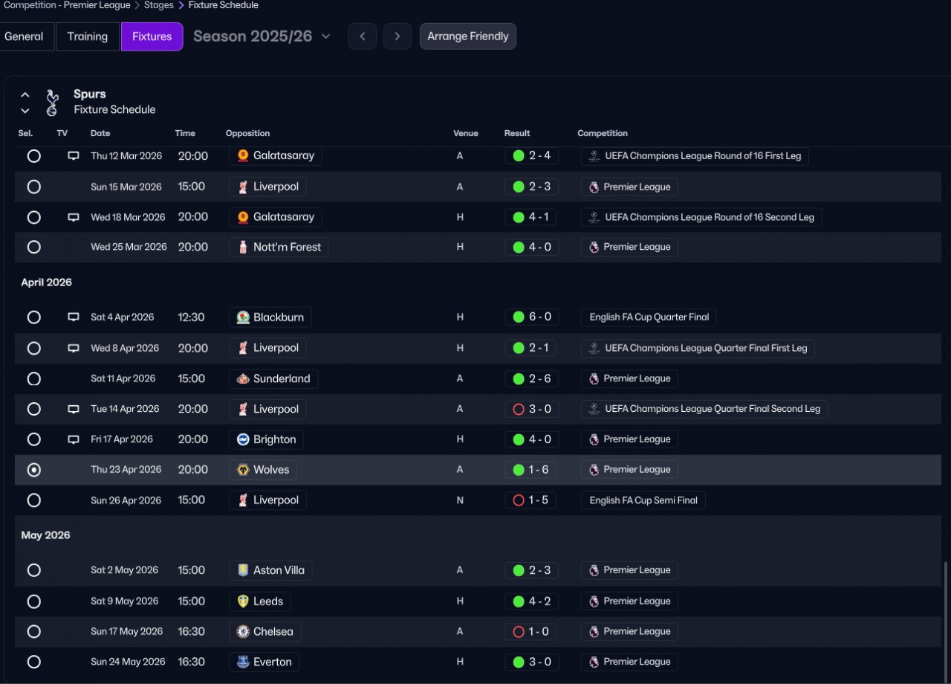
Task: Click the Brighton club badge icon
Action: 243,439
